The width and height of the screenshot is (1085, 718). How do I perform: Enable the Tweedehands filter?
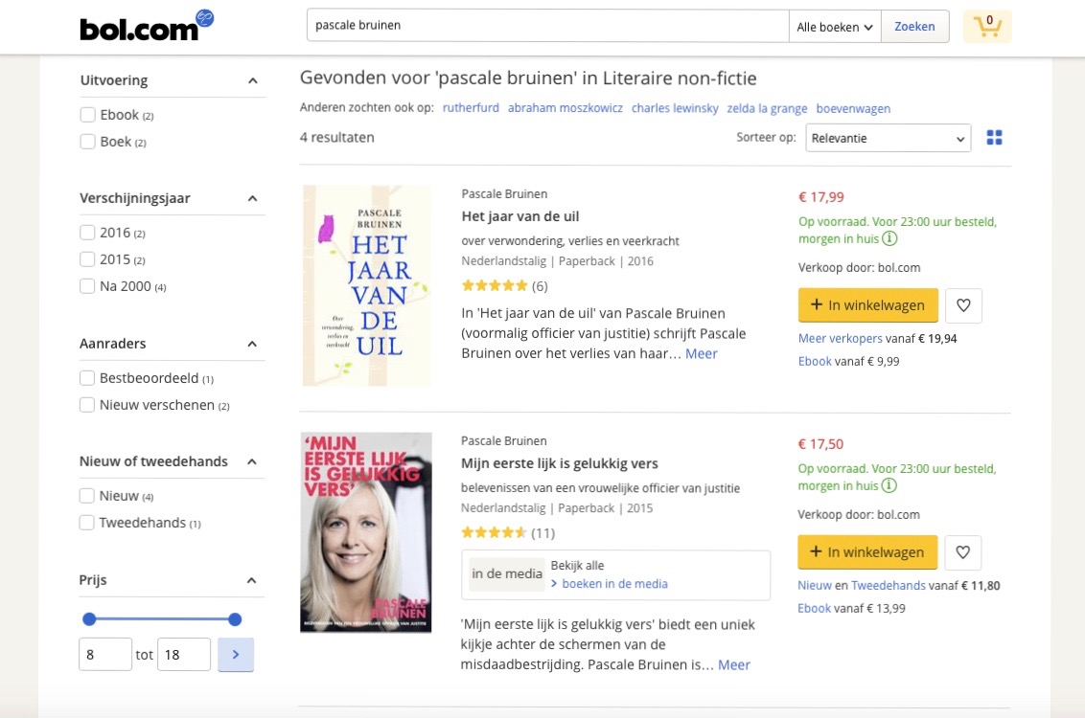pos(88,523)
